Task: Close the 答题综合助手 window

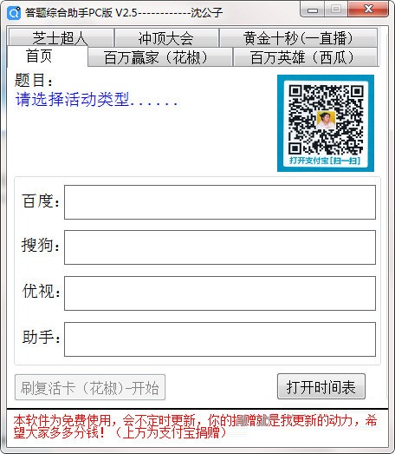Action: [x=368, y=10]
